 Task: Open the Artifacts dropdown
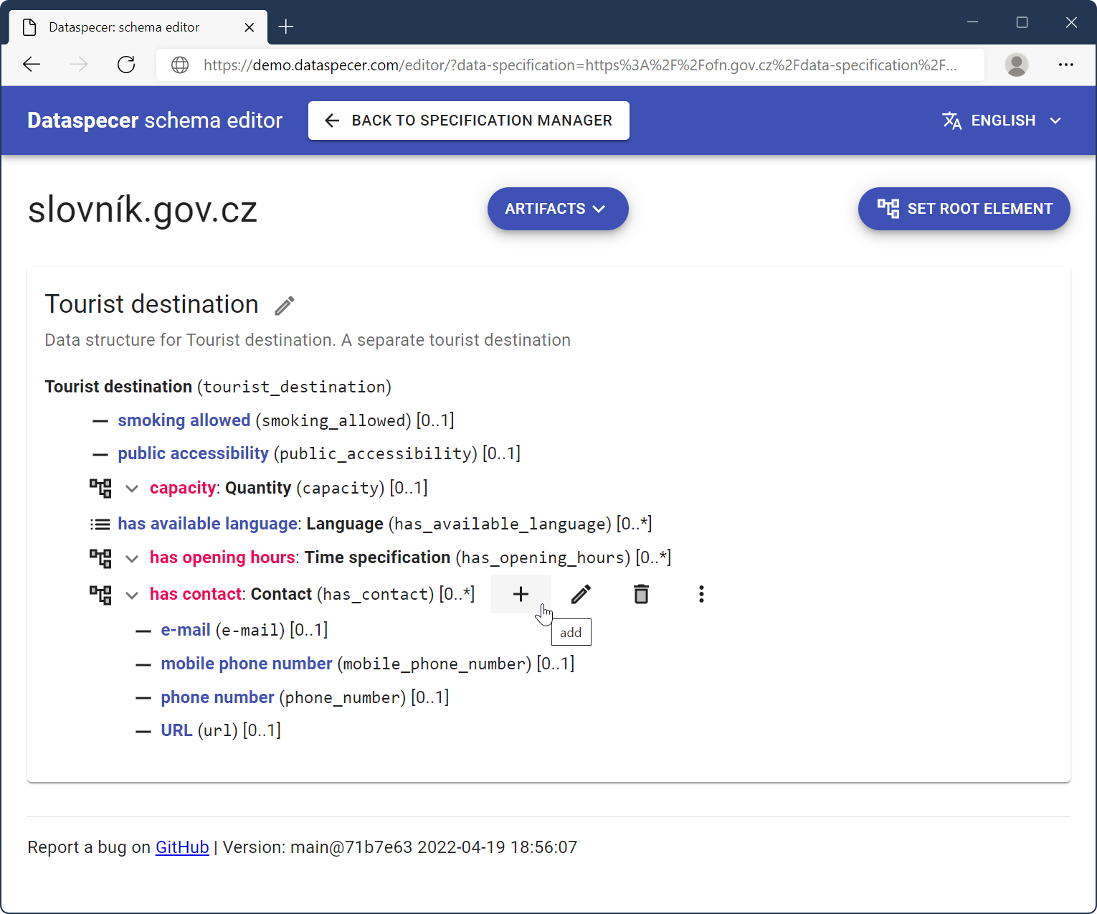pos(557,209)
